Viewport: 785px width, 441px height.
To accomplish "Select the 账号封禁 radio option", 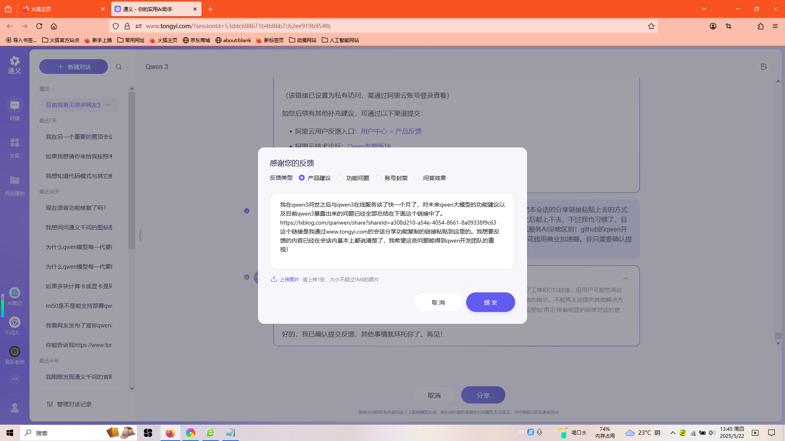I will tap(379, 178).
